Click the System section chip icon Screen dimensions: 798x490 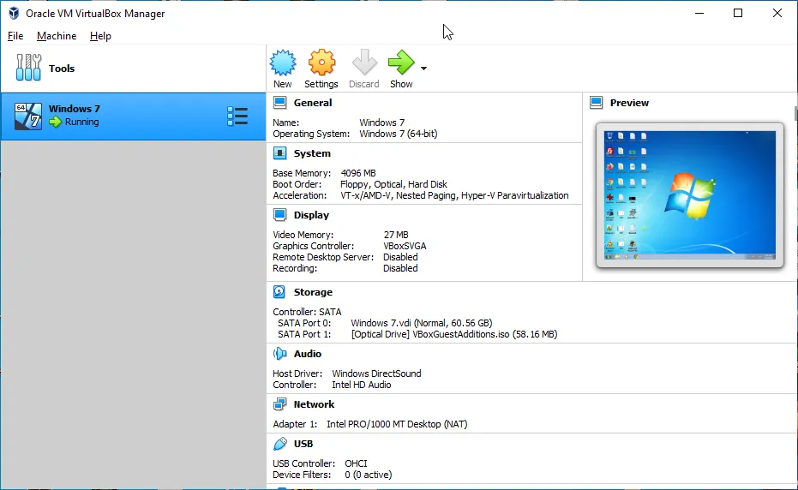click(x=280, y=153)
